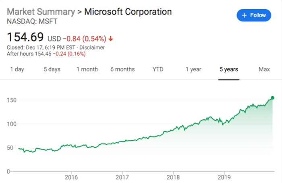The height and width of the screenshot is (183, 282).
Task: Click the Microsoft Corporation title
Action: pos(128,11)
